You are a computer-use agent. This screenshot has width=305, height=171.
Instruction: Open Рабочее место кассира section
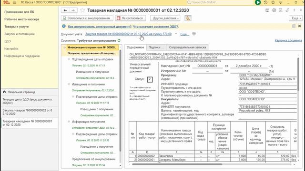click(x=22, y=19)
